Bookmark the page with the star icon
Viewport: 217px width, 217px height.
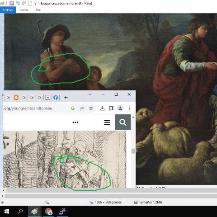[91, 108]
